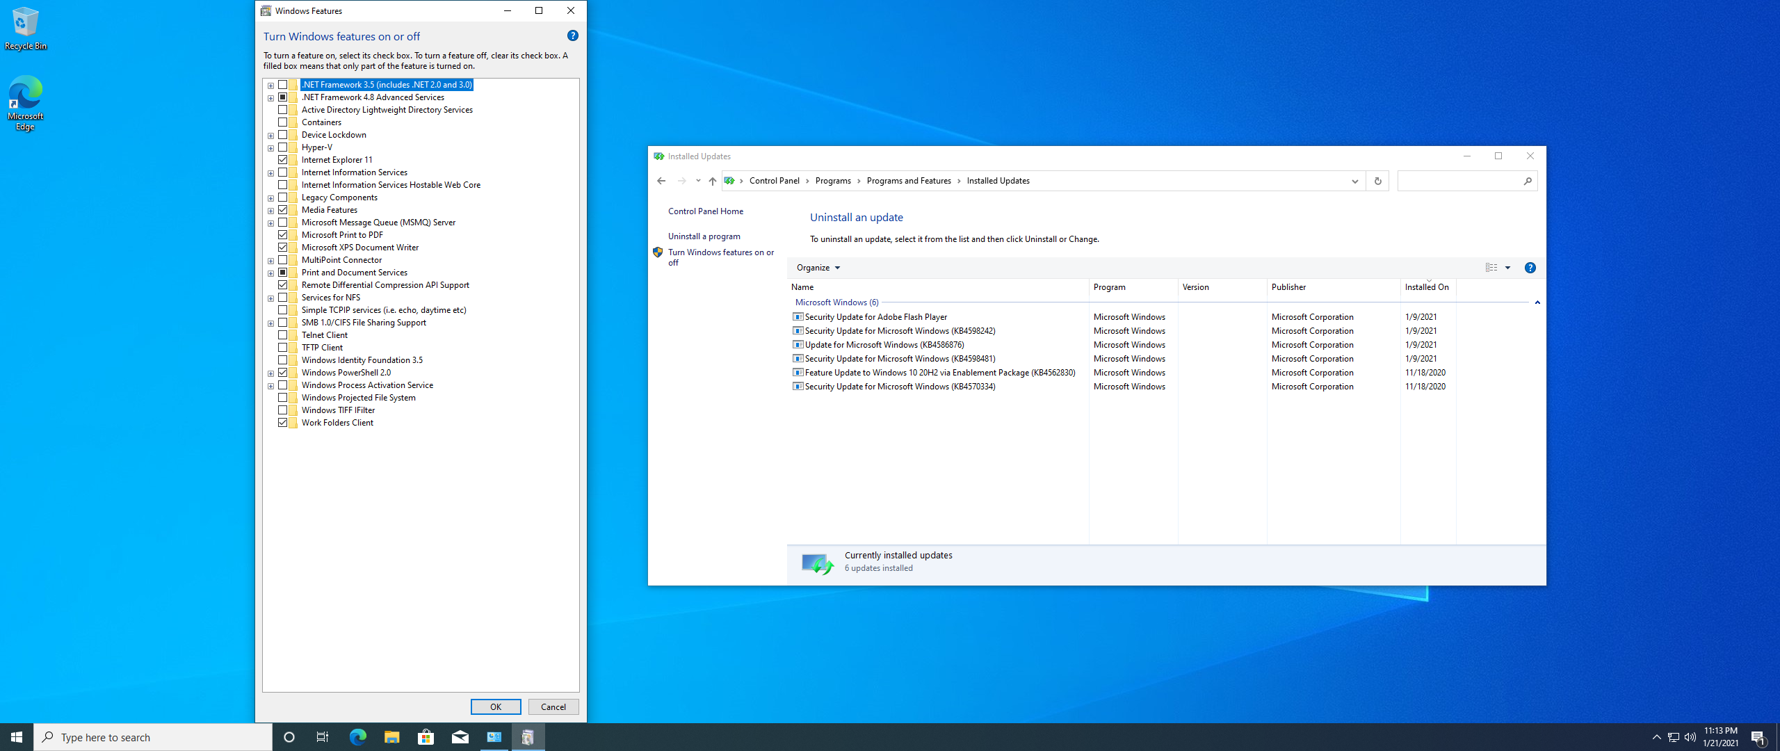Expand the Device Lockdown node
The image size is (1780, 751).
pos(270,136)
